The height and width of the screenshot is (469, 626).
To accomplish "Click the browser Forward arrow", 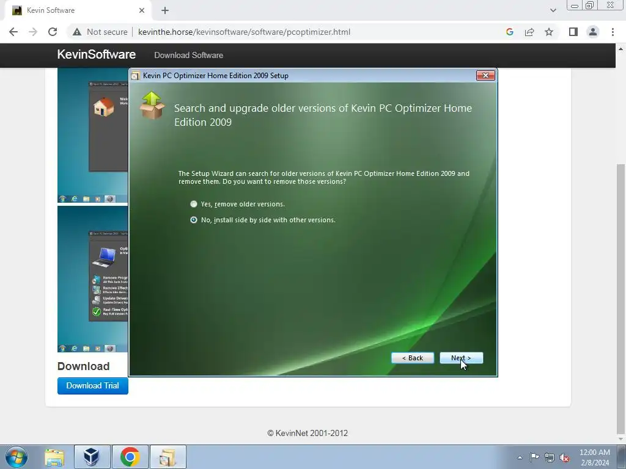I will 33,32.
